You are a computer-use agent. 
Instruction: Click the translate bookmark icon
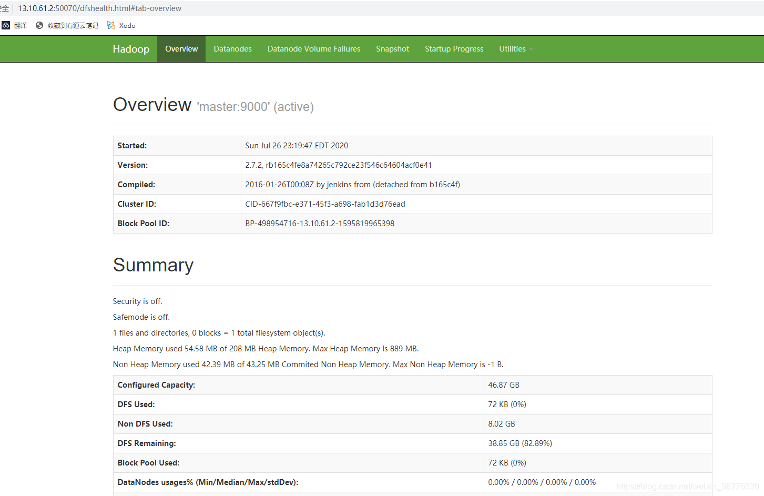6,25
